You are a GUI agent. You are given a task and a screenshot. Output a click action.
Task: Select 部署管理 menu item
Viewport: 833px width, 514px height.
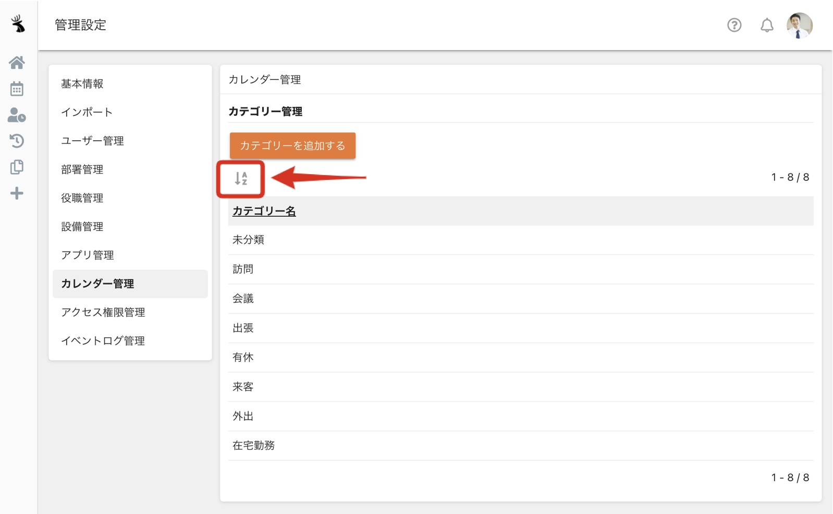82,169
